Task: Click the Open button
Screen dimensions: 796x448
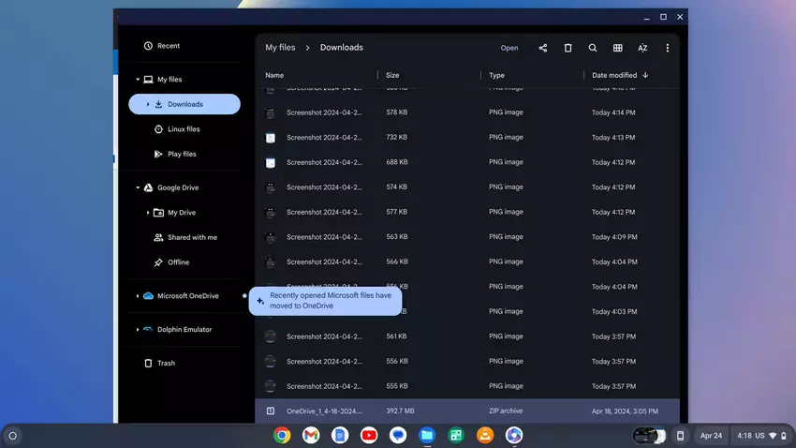Action: (509, 48)
